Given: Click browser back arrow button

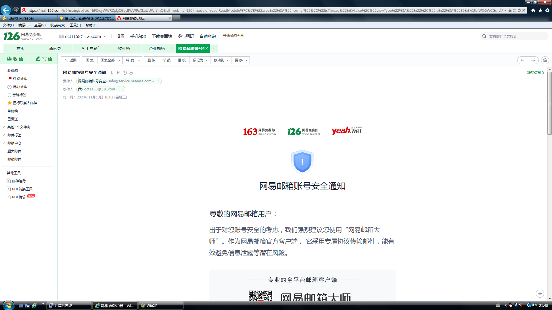Looking at the screenshot, I should pos(6,10).
